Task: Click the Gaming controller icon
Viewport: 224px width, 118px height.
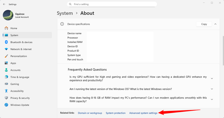Action: [x=6, y=84]
